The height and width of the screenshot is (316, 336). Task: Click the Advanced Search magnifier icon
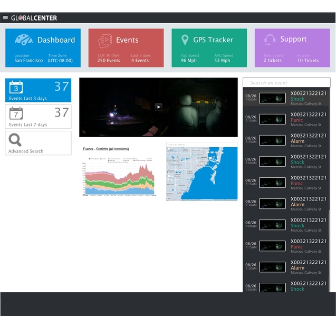(x=15, y=140)
